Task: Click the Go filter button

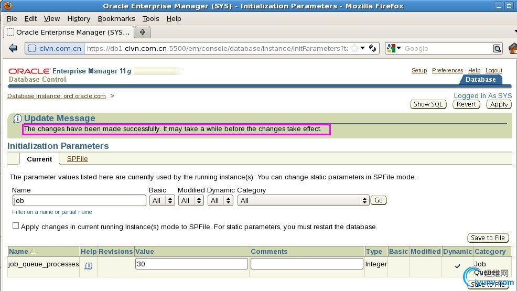Action: click(379, 200)
